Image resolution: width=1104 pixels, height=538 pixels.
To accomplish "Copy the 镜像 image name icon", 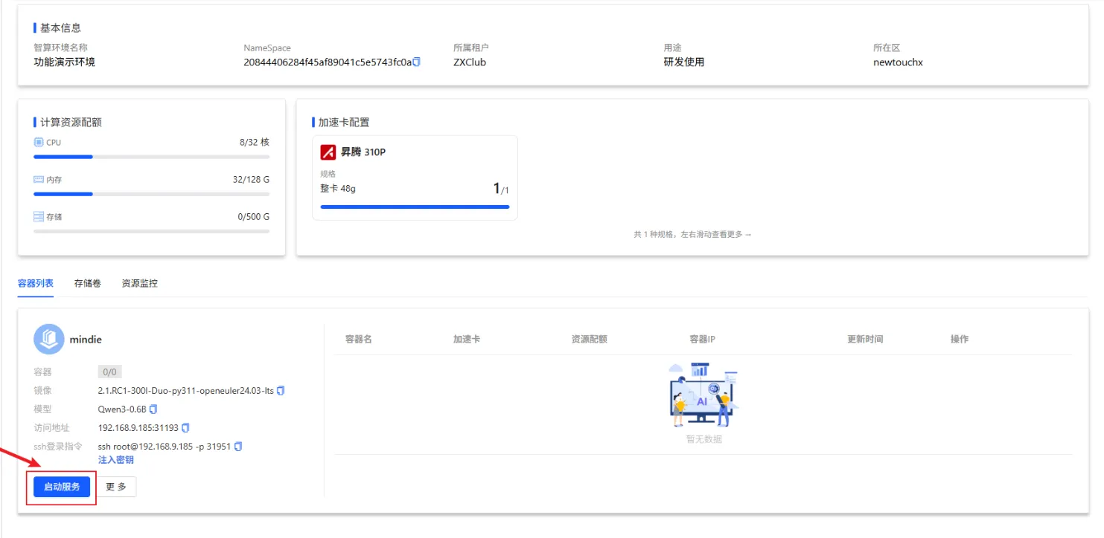I will coord(281,390).
